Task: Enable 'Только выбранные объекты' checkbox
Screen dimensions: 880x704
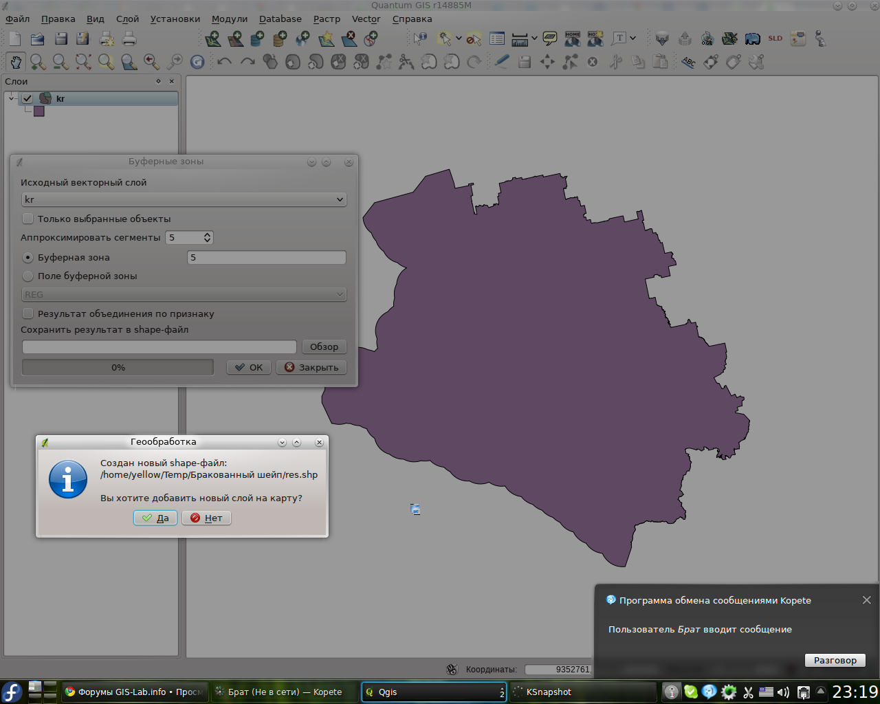Action: (x=28, y=219)
